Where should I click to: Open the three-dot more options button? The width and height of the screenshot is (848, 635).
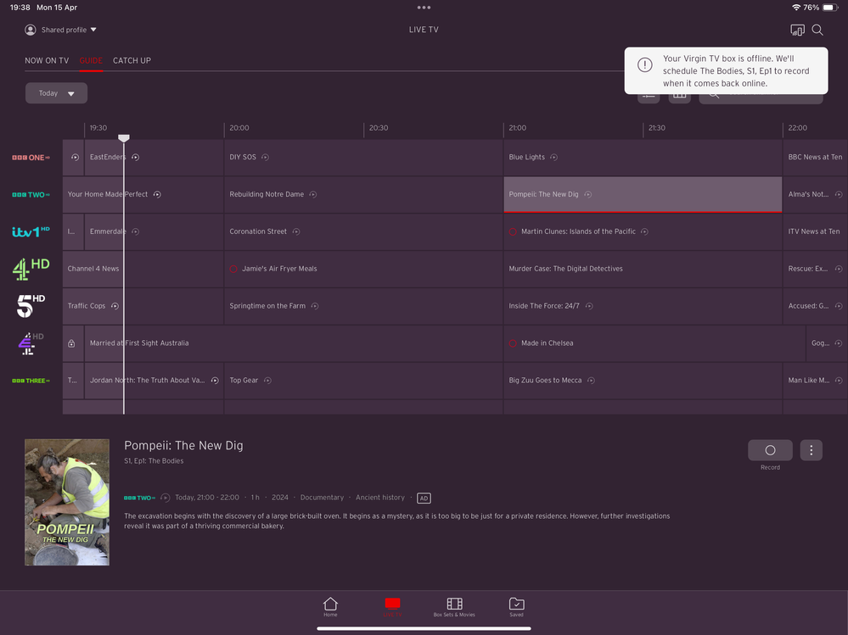[x=811, y=450]
